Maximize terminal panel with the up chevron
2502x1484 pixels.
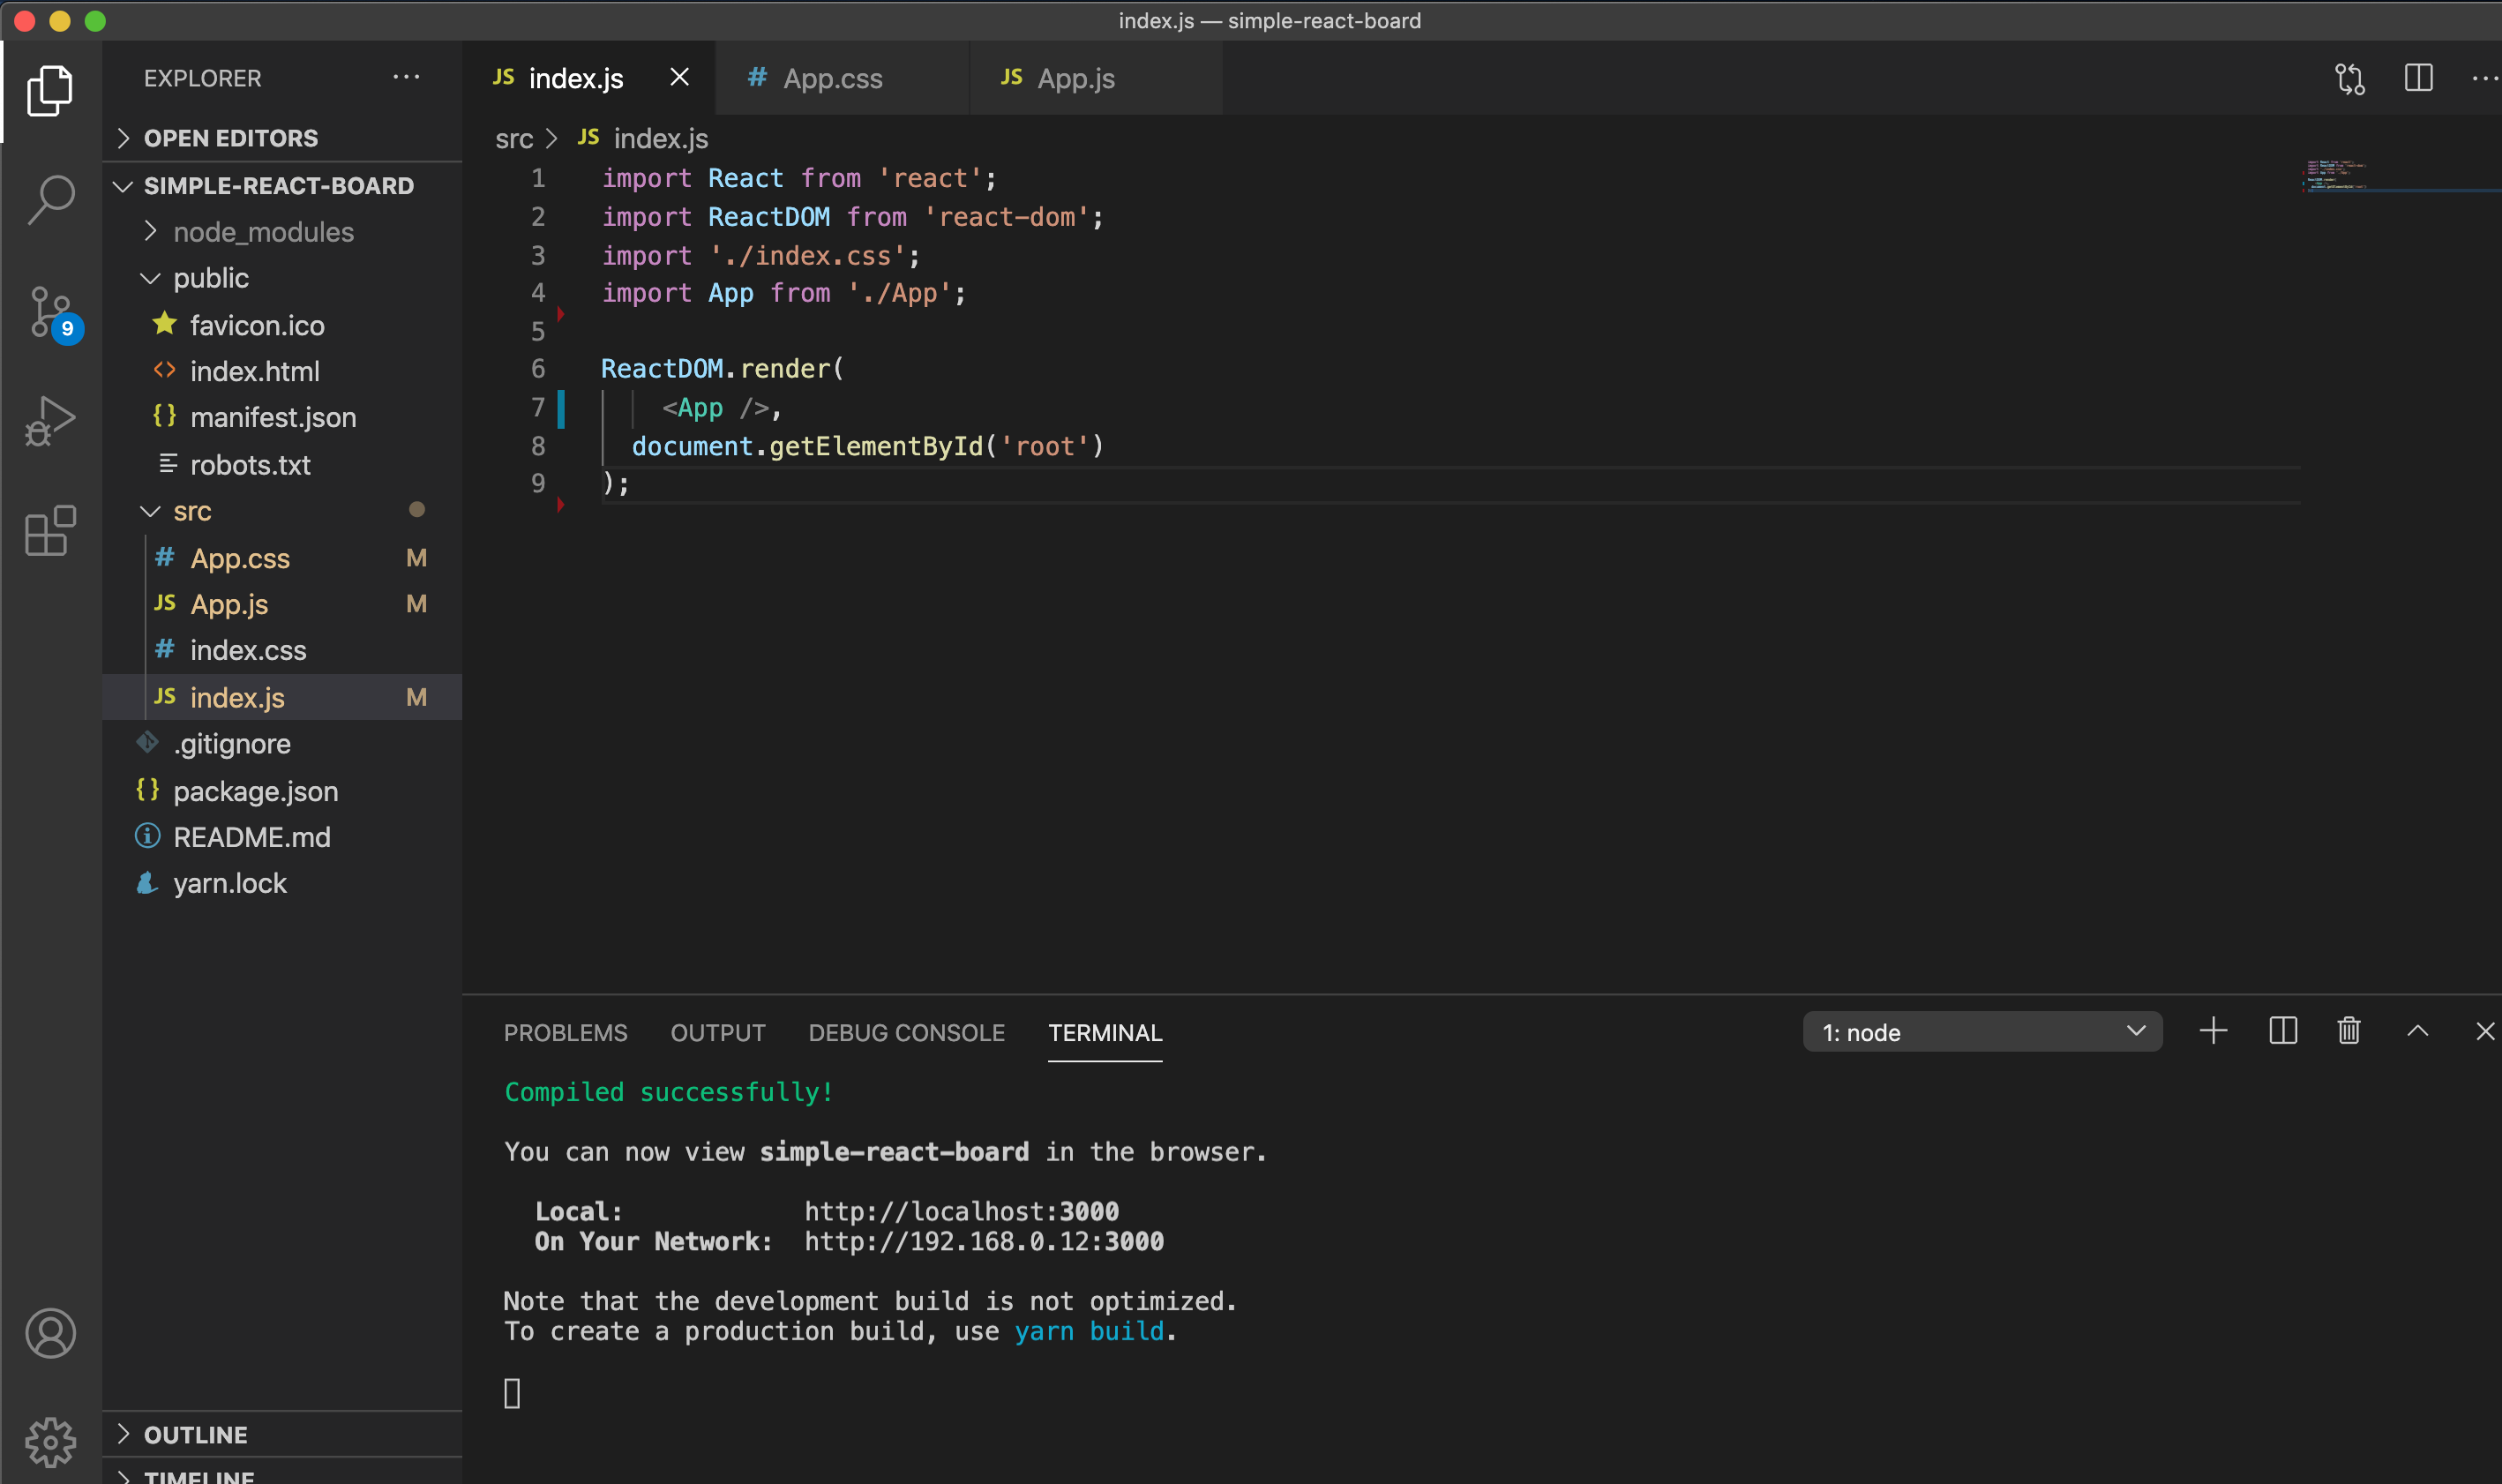pyautogui.click(x=2417, y=1031)
